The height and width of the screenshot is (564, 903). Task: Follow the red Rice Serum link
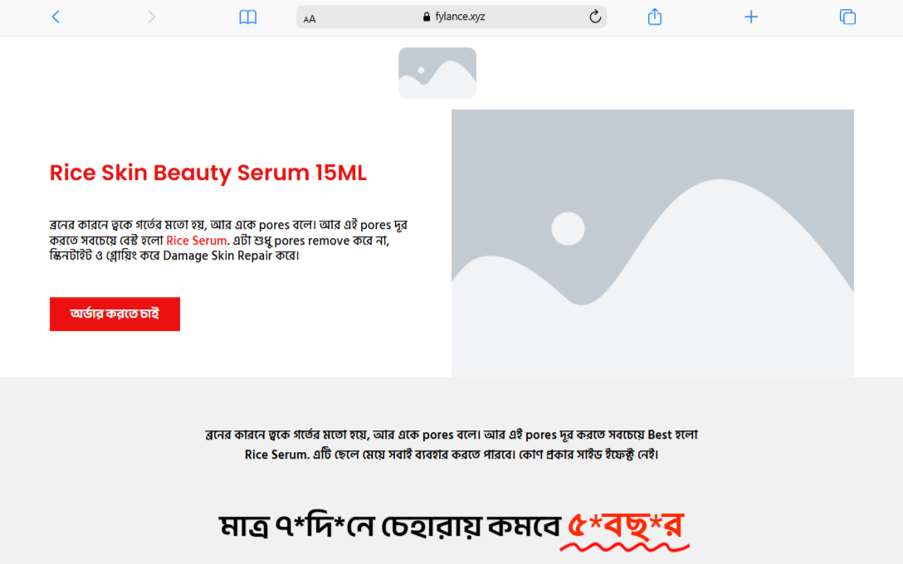coord(197,241)
